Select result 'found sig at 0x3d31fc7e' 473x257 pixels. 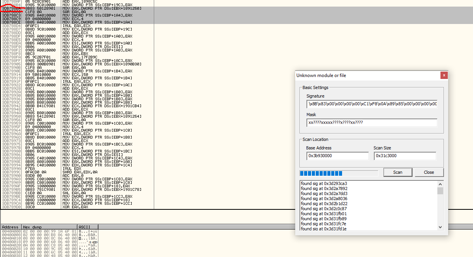pos(324,224)
